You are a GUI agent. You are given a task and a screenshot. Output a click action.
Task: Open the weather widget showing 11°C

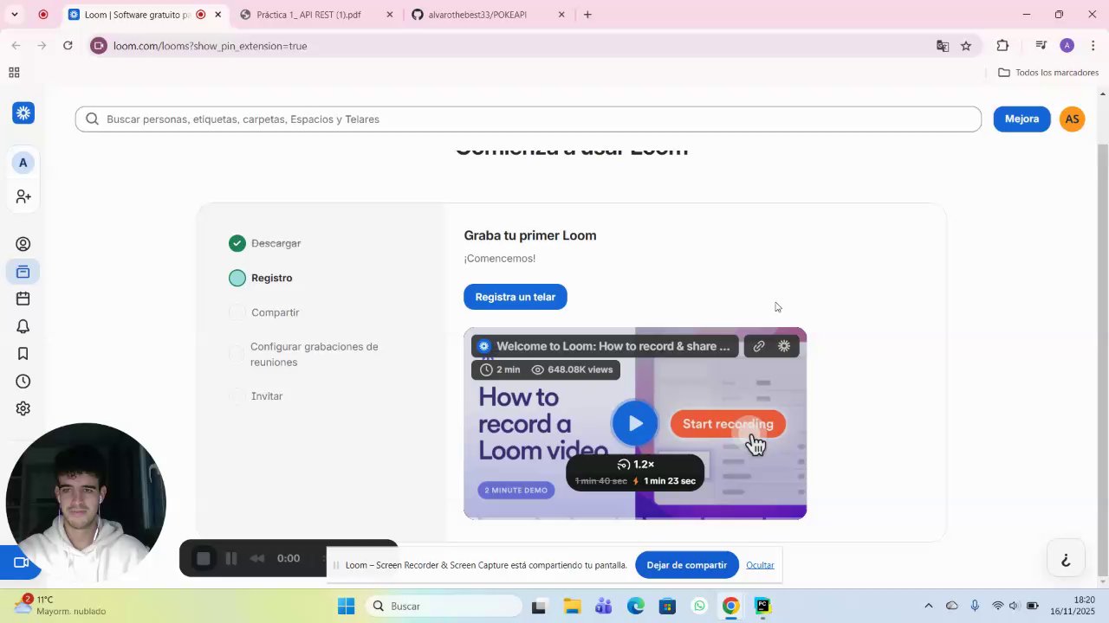pyautogui.click(x=61, y=605)
